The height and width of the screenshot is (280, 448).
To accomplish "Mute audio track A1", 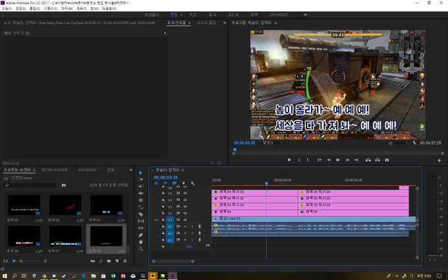I will [x=185, y=227].
